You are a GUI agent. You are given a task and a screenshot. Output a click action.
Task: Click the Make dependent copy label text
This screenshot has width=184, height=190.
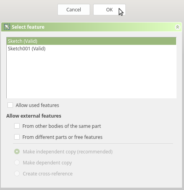47,163
